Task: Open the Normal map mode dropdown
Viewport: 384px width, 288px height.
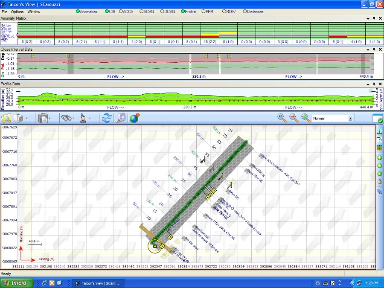Action: 350,118
